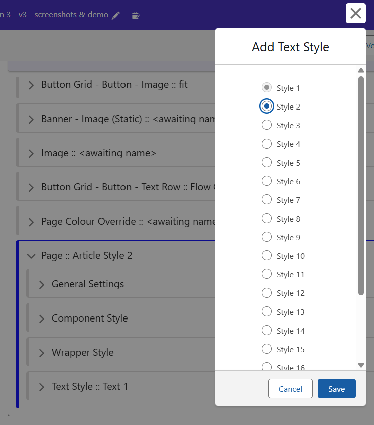Viewport: 374px width, 425px height.
Task: Select Style 15 in the list
Action: [267, 349]
